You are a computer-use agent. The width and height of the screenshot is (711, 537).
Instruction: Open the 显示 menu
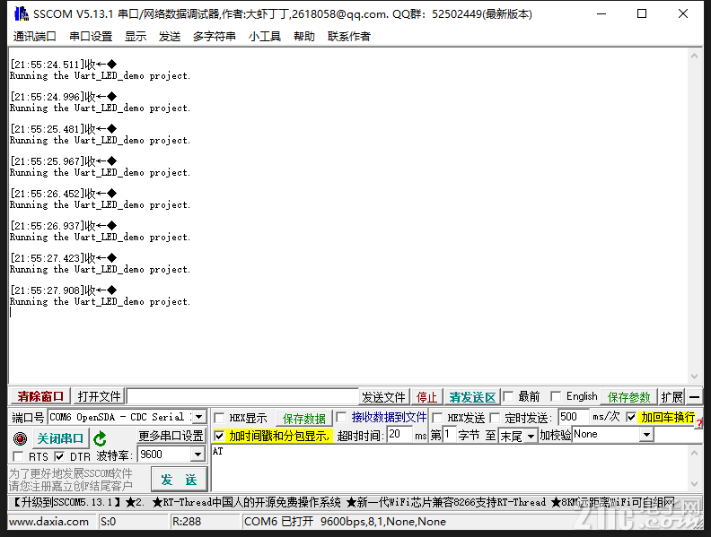point(136,36)
